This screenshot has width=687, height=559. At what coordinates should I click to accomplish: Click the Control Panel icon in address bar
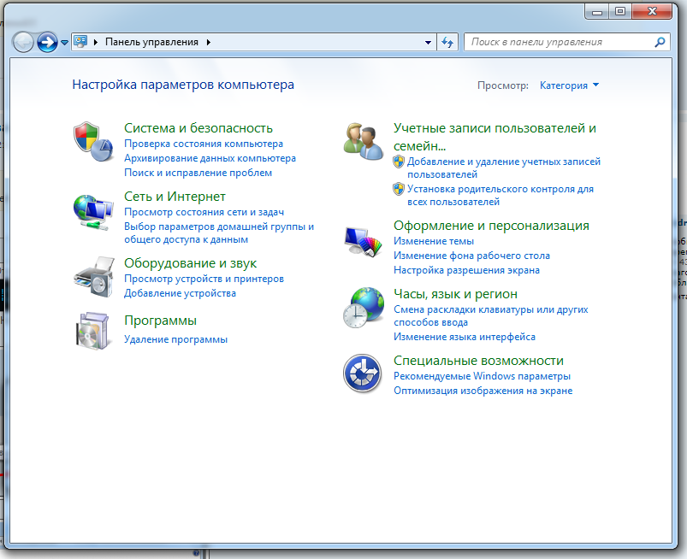80,42
